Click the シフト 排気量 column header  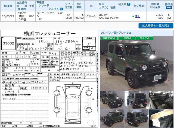(69, 6)
